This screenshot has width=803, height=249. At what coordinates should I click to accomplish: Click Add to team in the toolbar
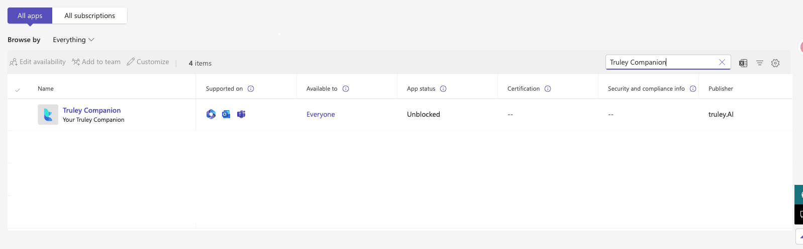96,62
